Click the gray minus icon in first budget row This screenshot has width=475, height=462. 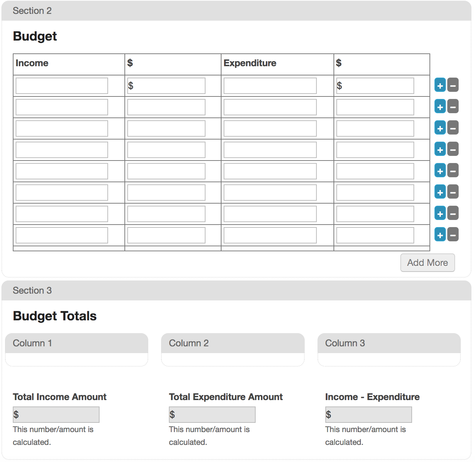(453, 85)
